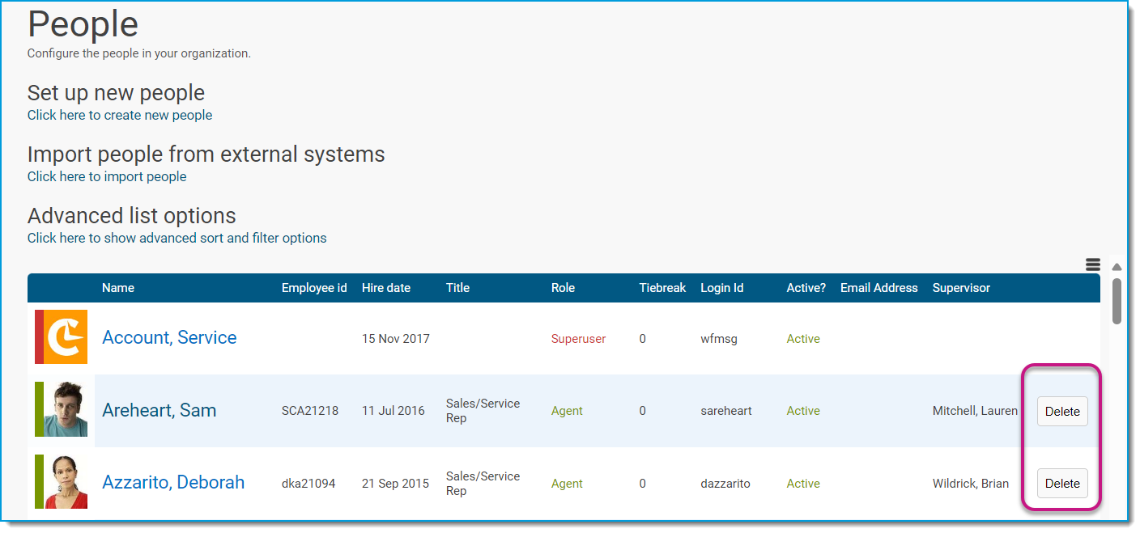Click the Employee id column header
The image size is (1140, 533).
pos(314,288)
